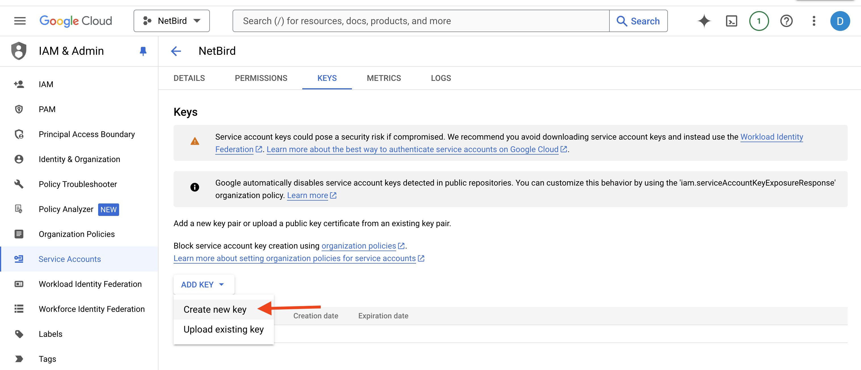
Task: Select IAM in the sidebar
Action: tap(46, 84)
